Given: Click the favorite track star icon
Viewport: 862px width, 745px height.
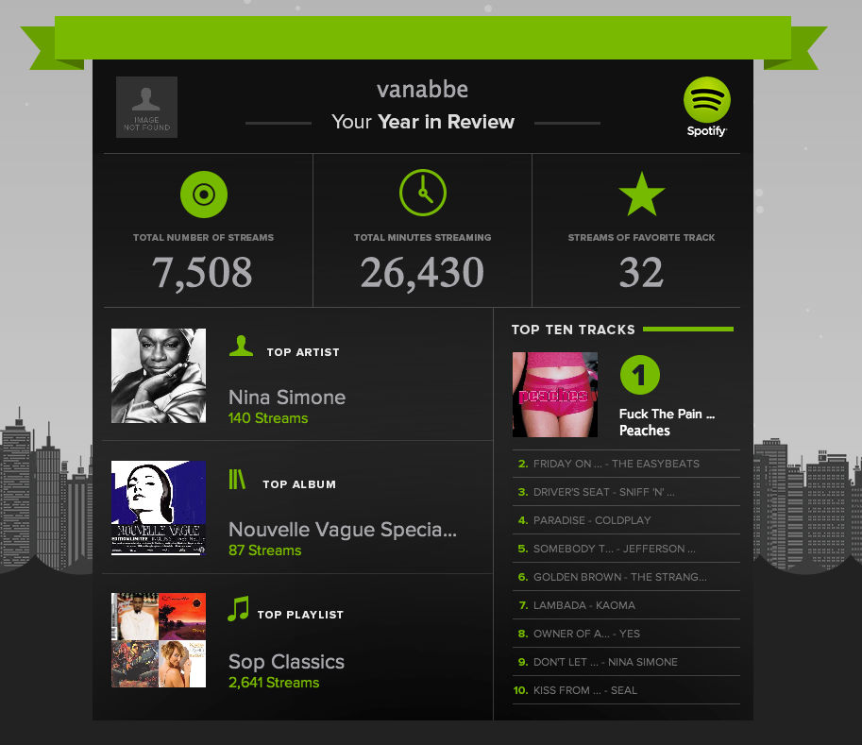Looking at the screenshot, I should (642, 195).
